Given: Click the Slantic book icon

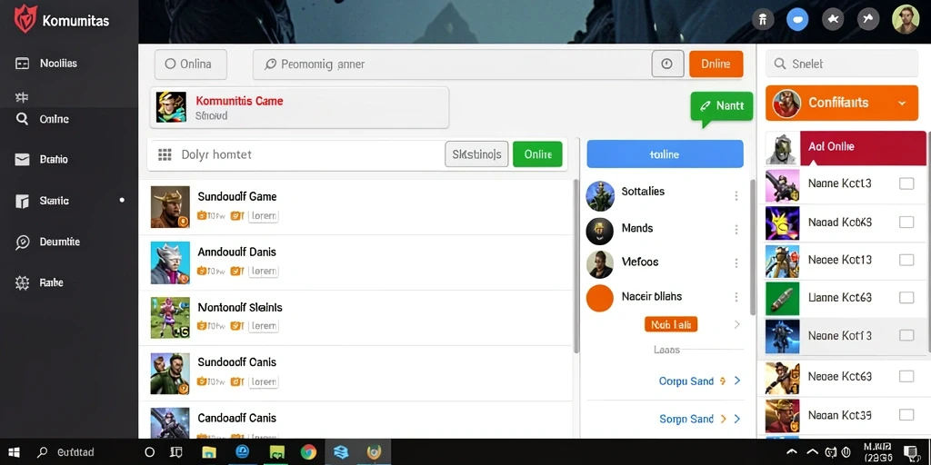Looking at the screenshot, I should (x=22, y=202).
